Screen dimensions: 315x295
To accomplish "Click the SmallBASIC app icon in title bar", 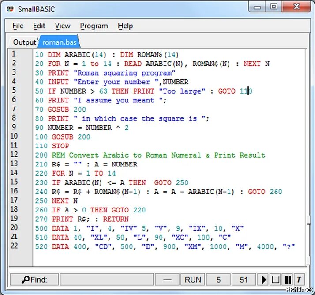I will tap(10, 9).
